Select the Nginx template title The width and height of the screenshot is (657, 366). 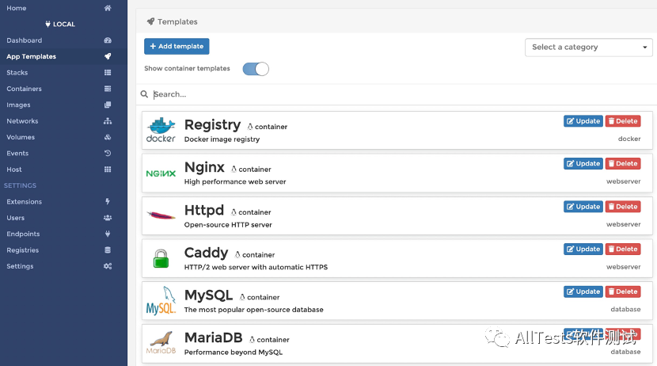(x=204, y=167)
